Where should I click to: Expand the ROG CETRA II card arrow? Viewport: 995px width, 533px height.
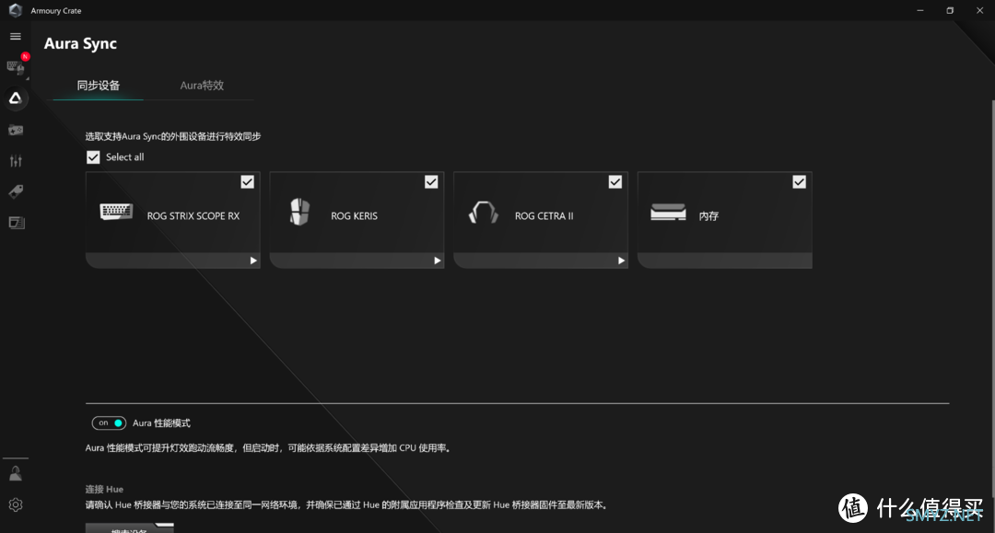tap(621, 261)
